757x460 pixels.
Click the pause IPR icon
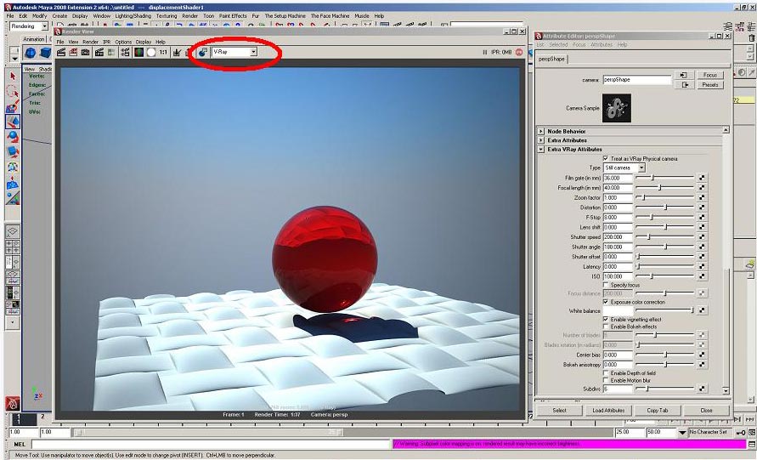point(485,52)
